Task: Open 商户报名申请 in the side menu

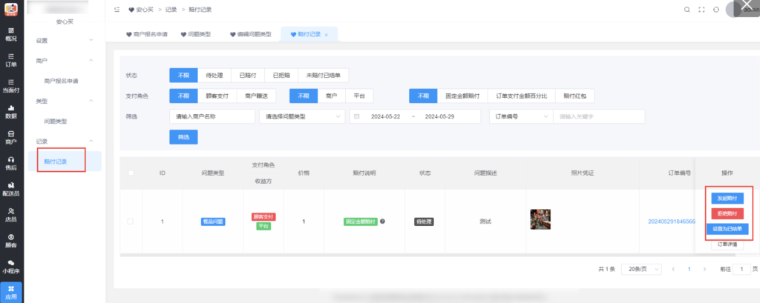Action: click(x=61, y=81)
